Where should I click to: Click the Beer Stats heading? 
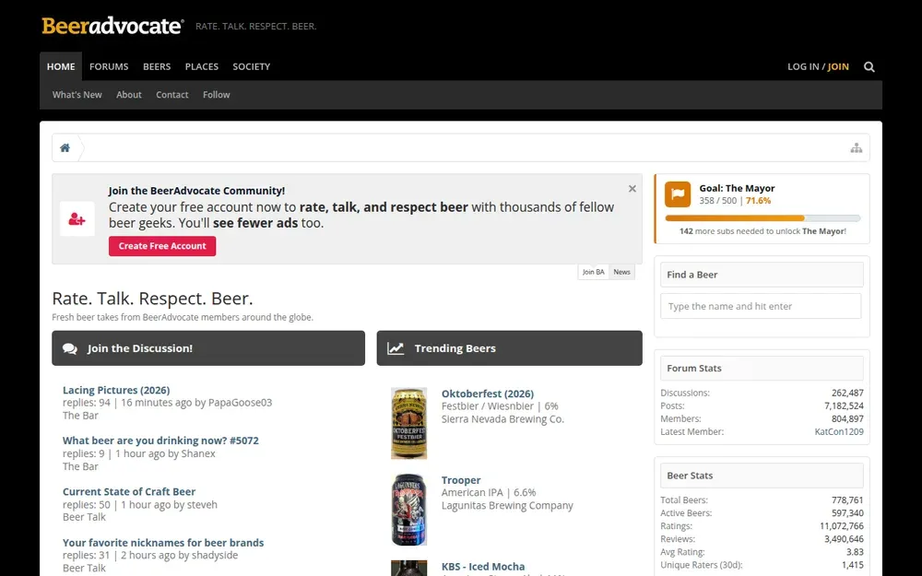pos(690,476)
